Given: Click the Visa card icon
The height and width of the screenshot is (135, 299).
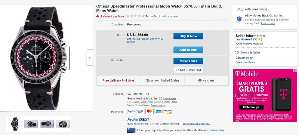Looking at the screenshot, I should tap(140, 111).
